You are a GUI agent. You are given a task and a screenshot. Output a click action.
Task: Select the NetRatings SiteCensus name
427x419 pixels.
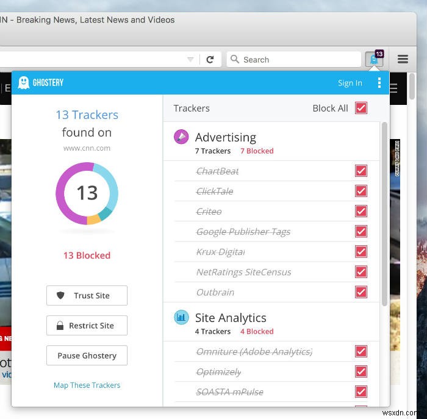click(244, 272)
